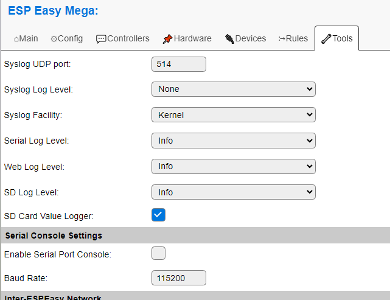
Task: Click the Main home icon
Action: [x=16, y=39]
